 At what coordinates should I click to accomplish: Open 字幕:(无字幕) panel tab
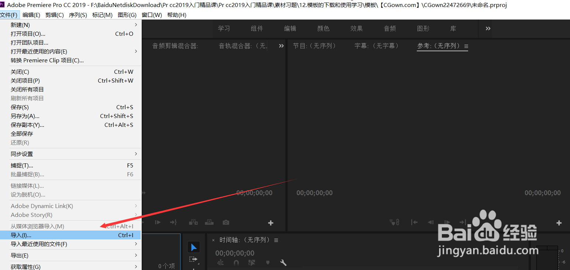point(377,46)
